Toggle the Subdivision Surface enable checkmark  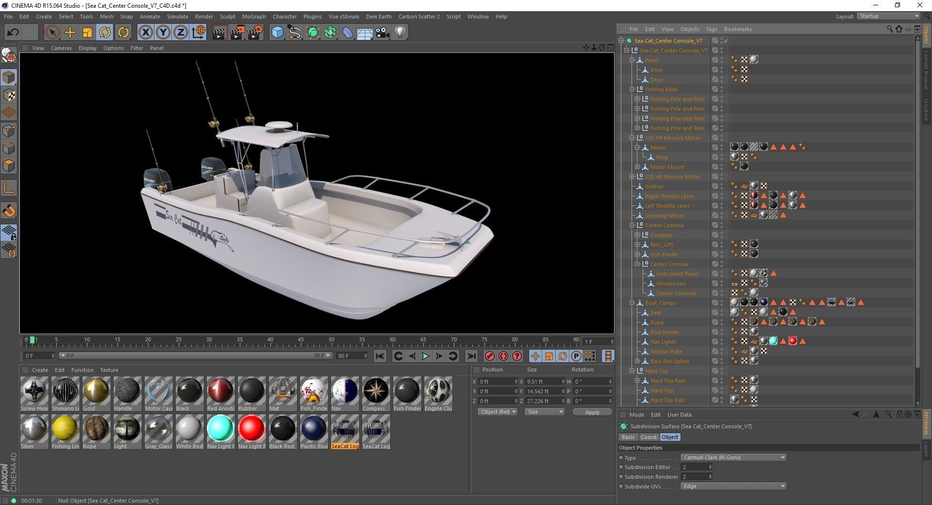click(726, 41)
